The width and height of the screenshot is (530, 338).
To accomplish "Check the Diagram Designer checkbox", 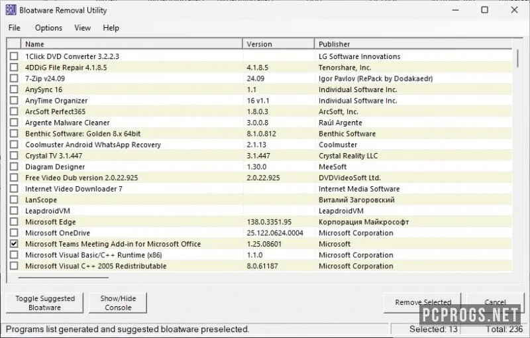I will tap(14, 166).
